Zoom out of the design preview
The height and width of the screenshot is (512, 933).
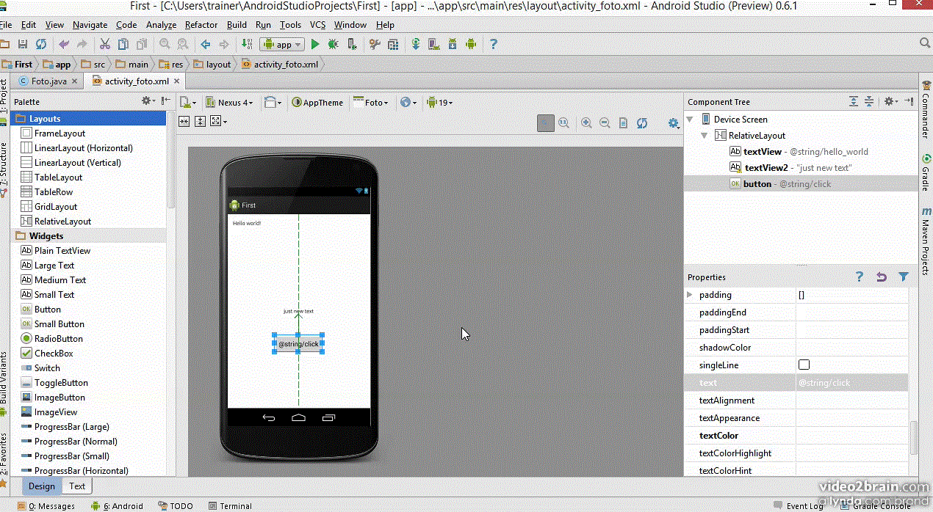tap(605, 123)
